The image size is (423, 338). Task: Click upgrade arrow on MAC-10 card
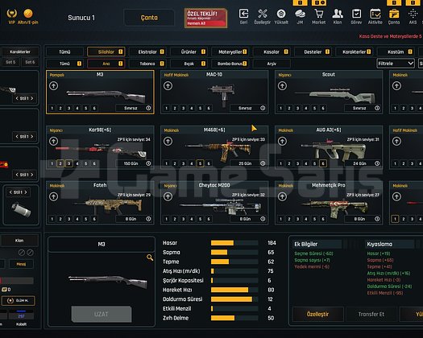[168, 86]
